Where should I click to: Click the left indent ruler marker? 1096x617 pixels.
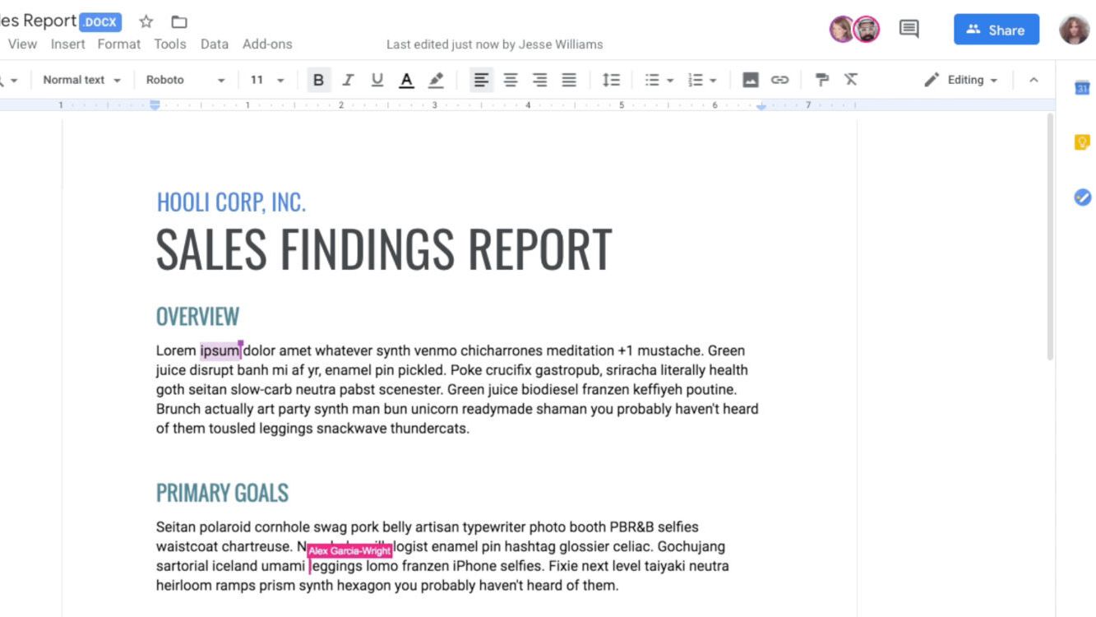click(155, 105)
